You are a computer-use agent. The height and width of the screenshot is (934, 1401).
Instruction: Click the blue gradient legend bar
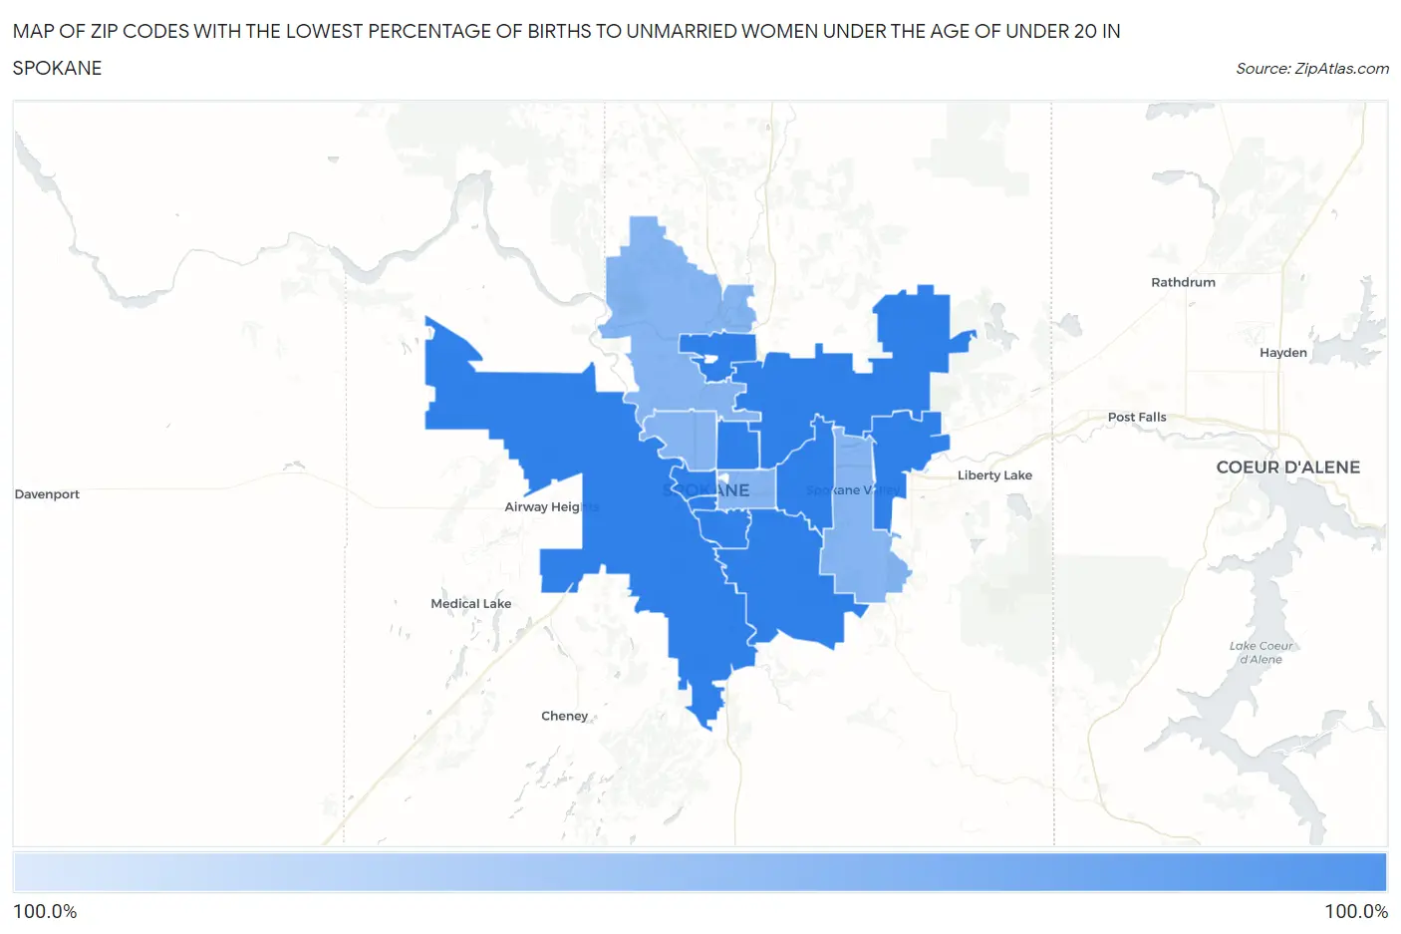[700, 872]
